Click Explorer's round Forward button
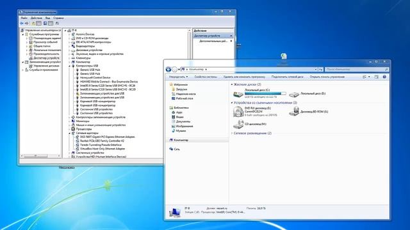410x230 pixels. (x=175, y=70)
